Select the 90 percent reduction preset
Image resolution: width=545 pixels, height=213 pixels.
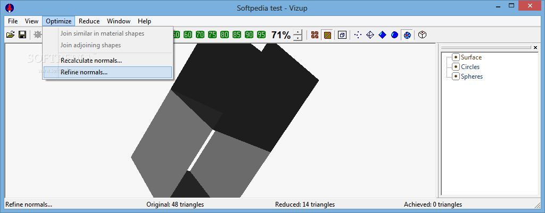click(x=249, y=35)
